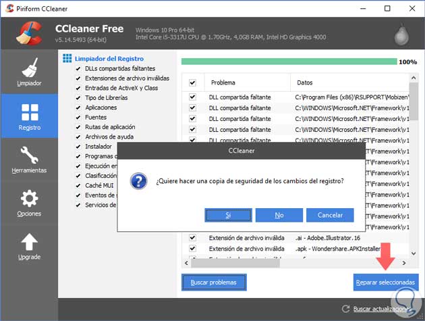
Task: Click the horizontal scrollbar thumb
Action: coord(235,263)
